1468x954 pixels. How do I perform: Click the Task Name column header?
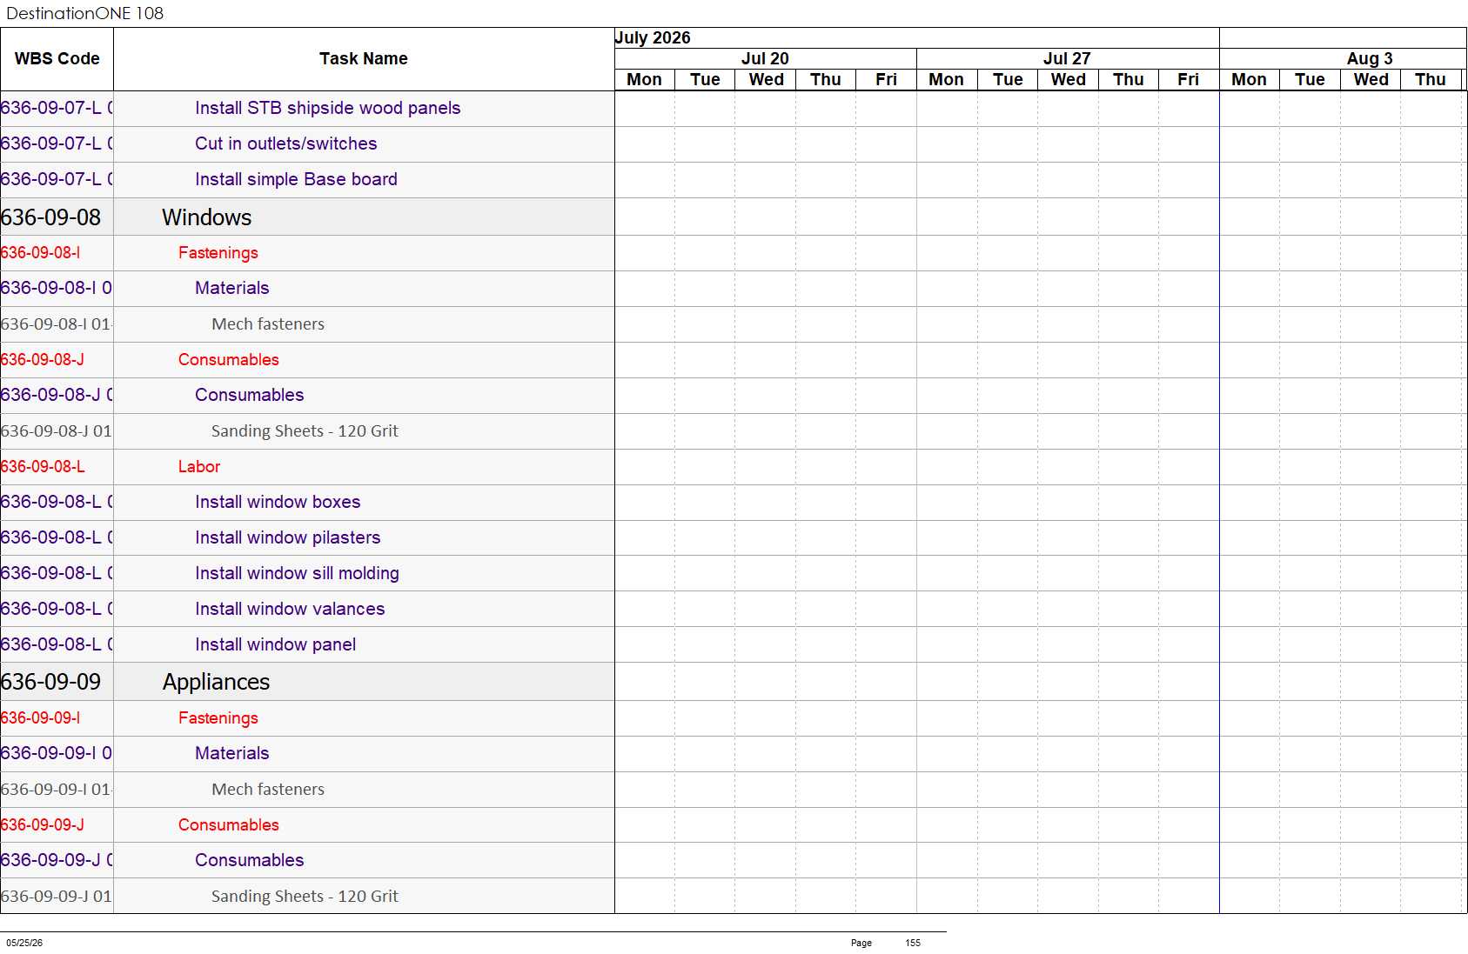click(364, 59)
